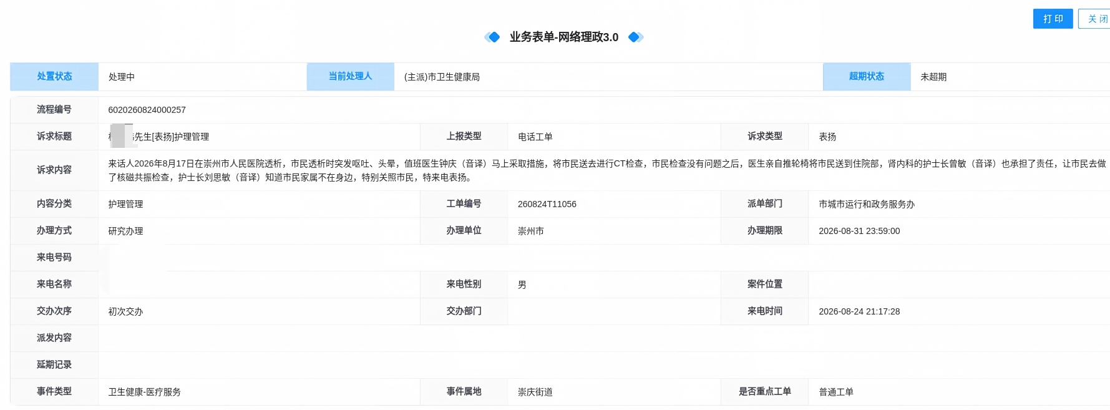Click the handling method value 研究办理

pos(126,231)
